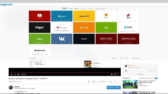This screenshot has height=94, width=168.
Task: Open the first recommended video thumbnail
Action: (130, 84)
